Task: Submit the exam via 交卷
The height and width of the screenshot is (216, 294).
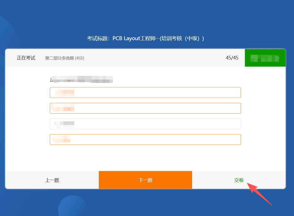Action: pyautogui.click(x=239, y=180)
